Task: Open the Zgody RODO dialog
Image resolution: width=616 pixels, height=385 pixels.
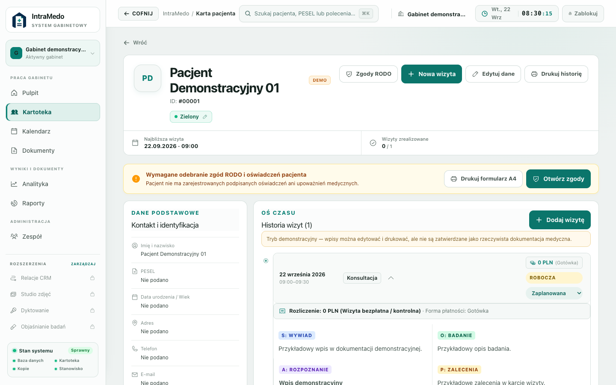Action: 368,74
